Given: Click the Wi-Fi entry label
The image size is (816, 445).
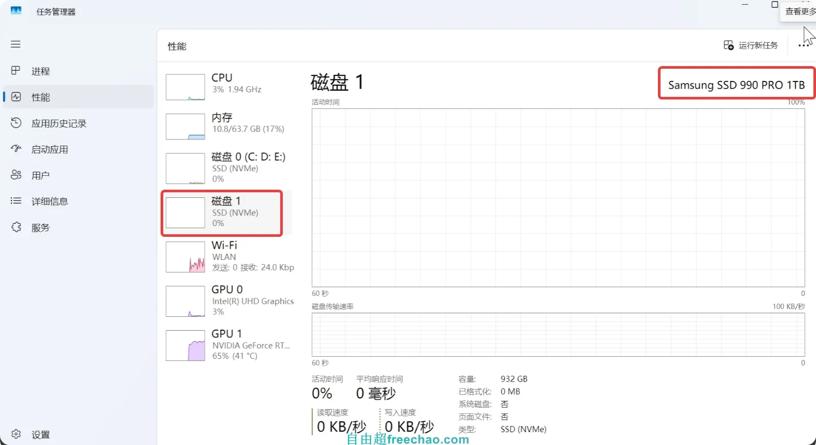Looking at the screenshot, I should pyautogui.click(x=224, y=245).
